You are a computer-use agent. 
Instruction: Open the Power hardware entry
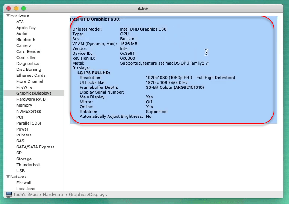coord(22,129)
